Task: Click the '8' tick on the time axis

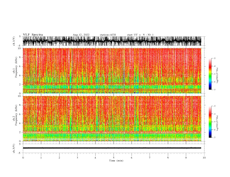Action: click(168, 158)
